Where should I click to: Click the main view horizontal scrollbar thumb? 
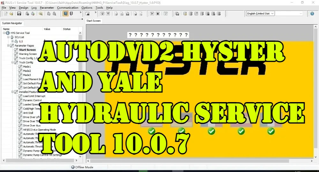(189, 161)
